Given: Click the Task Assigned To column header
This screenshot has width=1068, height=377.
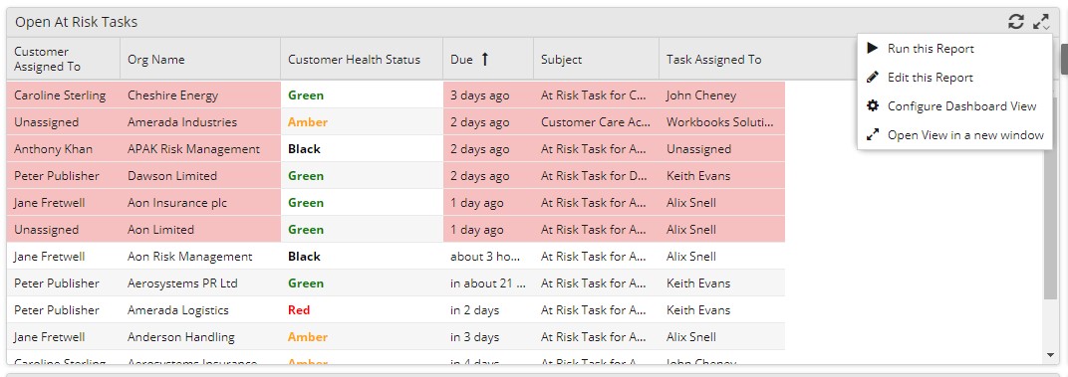Looking at the screenshot, I should [x=722, y=60].
